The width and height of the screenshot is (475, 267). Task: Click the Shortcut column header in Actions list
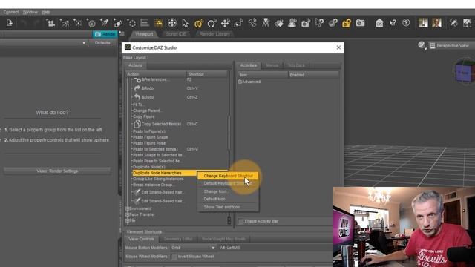pyautogui.click(x=207, y=74)
